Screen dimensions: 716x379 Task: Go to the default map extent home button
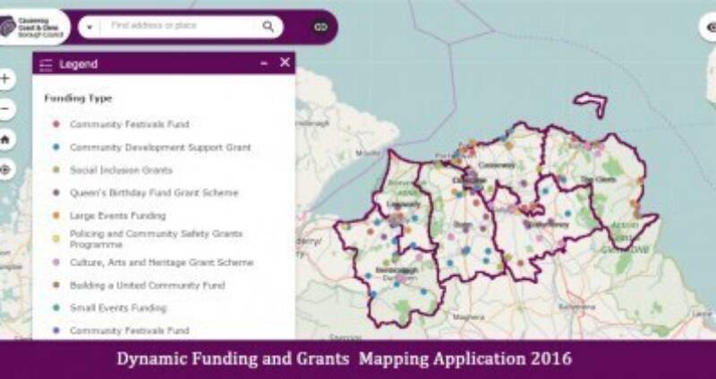click(6, 139)
